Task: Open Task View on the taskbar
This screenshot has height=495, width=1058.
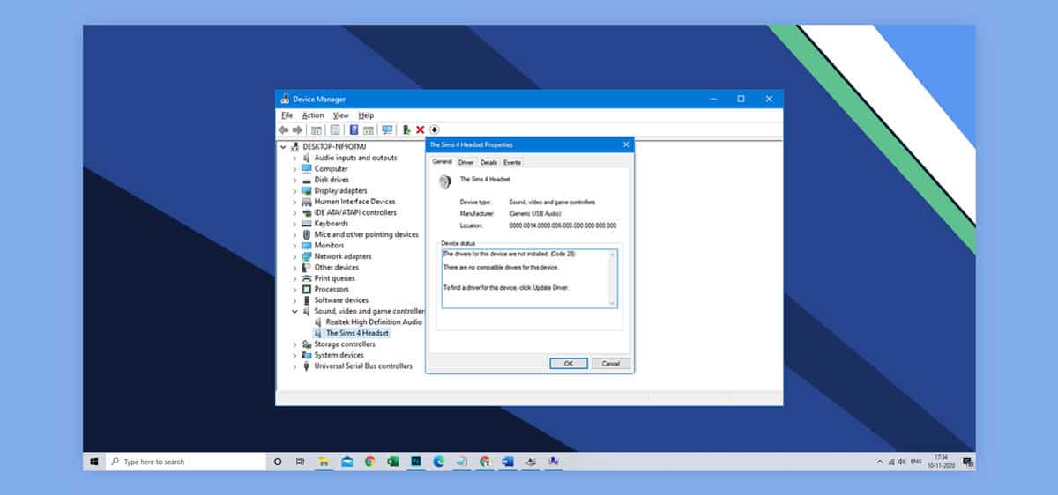Action: click(x=301, y=462)
